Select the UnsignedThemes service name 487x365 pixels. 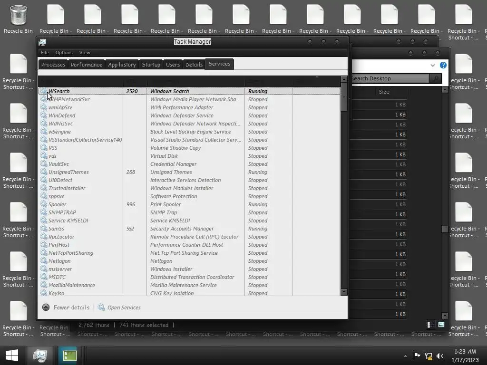click(68, 172)
